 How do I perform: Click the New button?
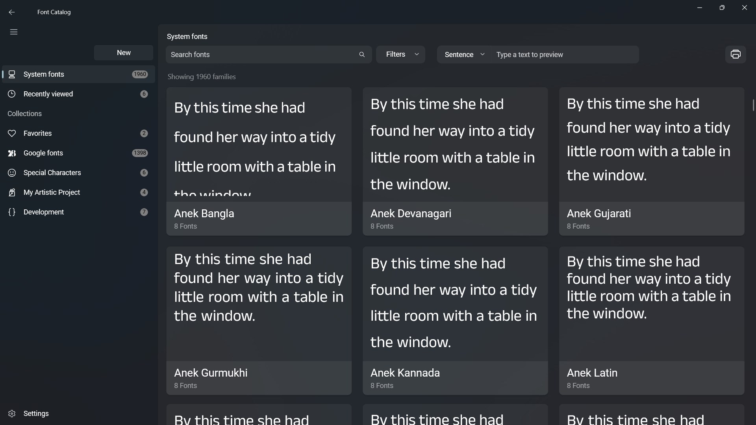pos(123,52)
